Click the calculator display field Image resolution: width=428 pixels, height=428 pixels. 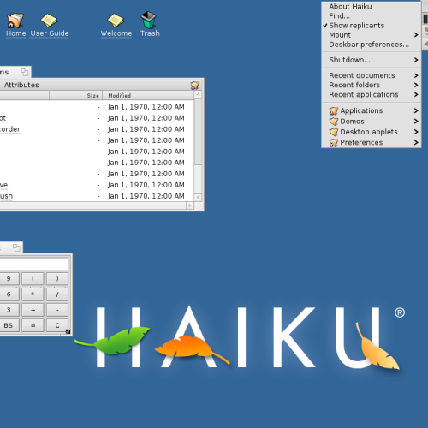(33, 264)
